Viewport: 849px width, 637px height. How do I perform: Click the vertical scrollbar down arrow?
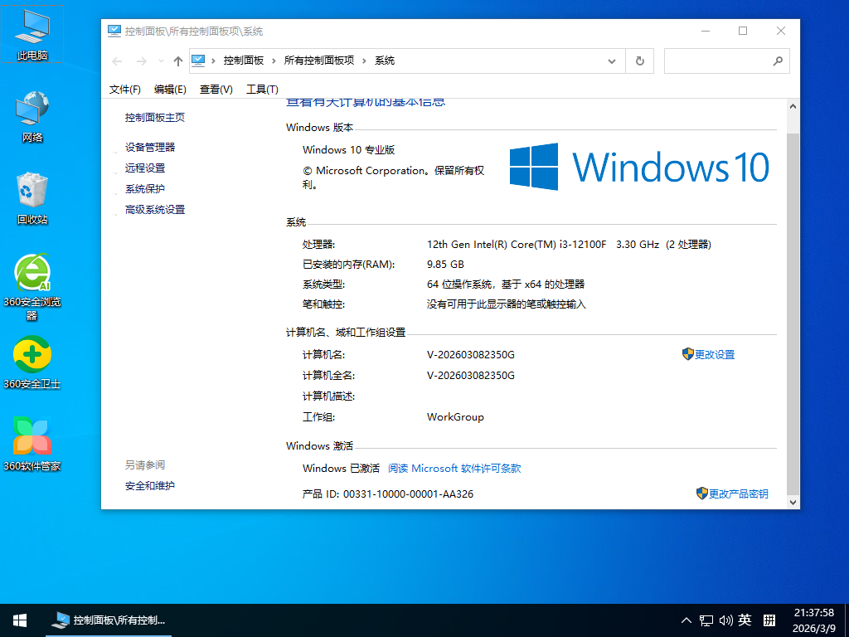coord(793,502)
